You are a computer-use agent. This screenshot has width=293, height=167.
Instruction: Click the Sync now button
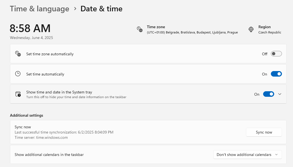point(264,132)
